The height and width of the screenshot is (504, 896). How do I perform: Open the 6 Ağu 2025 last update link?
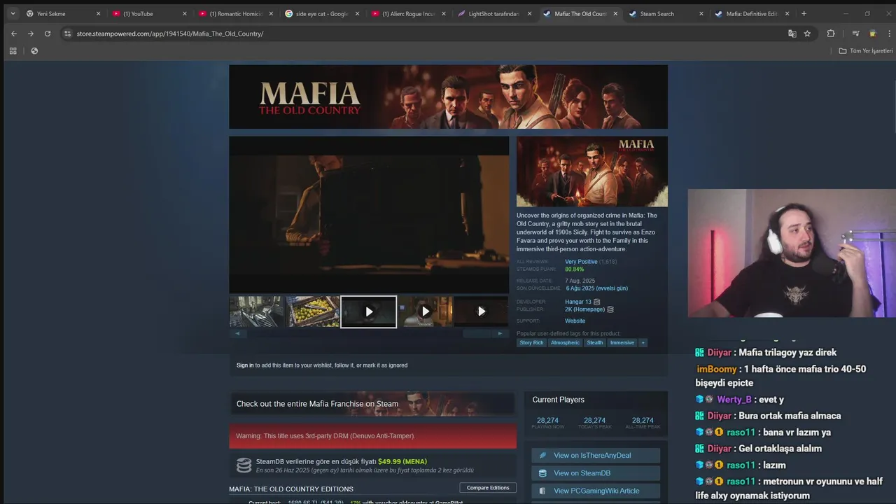point(597,288)
